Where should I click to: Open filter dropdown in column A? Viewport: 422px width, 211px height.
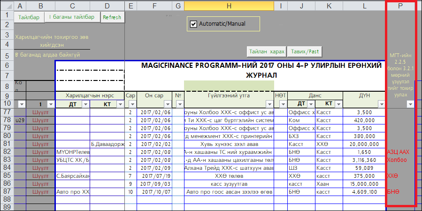tap(21, 104)
